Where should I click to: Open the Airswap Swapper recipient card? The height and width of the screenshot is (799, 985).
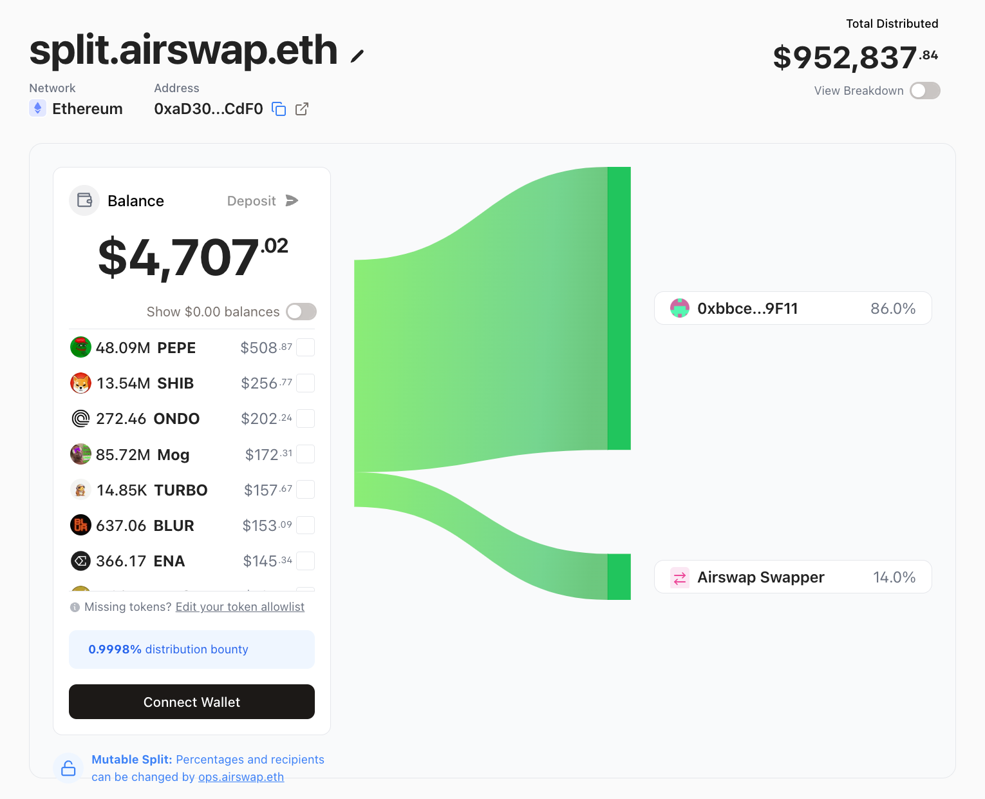[x=793, y=577]
